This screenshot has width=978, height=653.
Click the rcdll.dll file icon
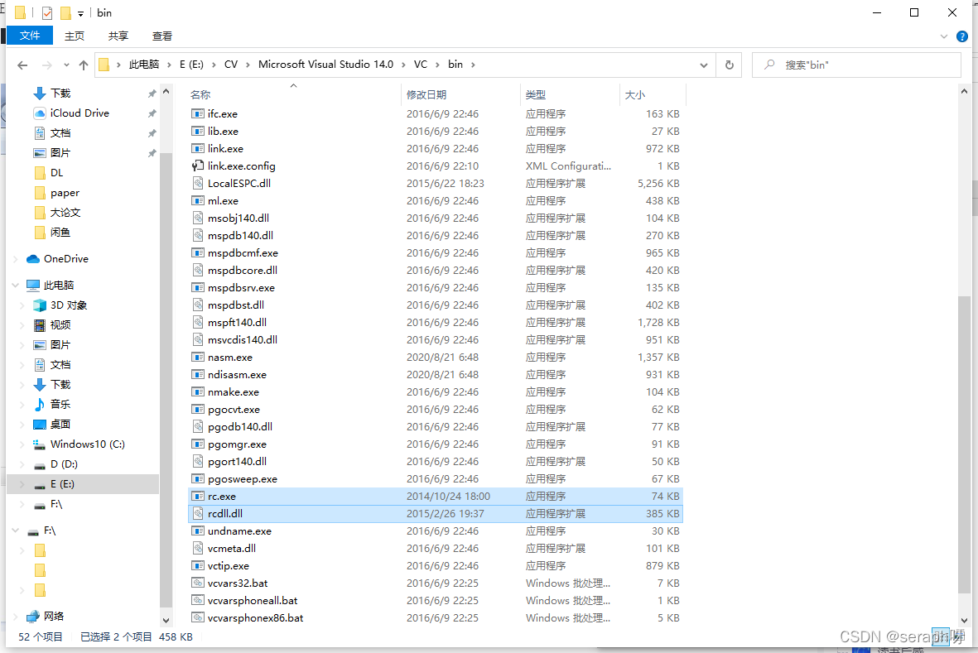point(198,513)
